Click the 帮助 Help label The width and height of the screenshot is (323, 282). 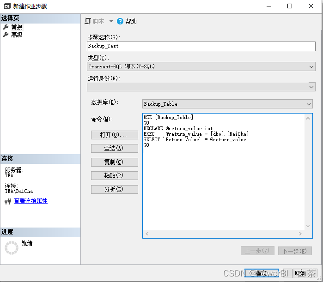tap(131, 21)
